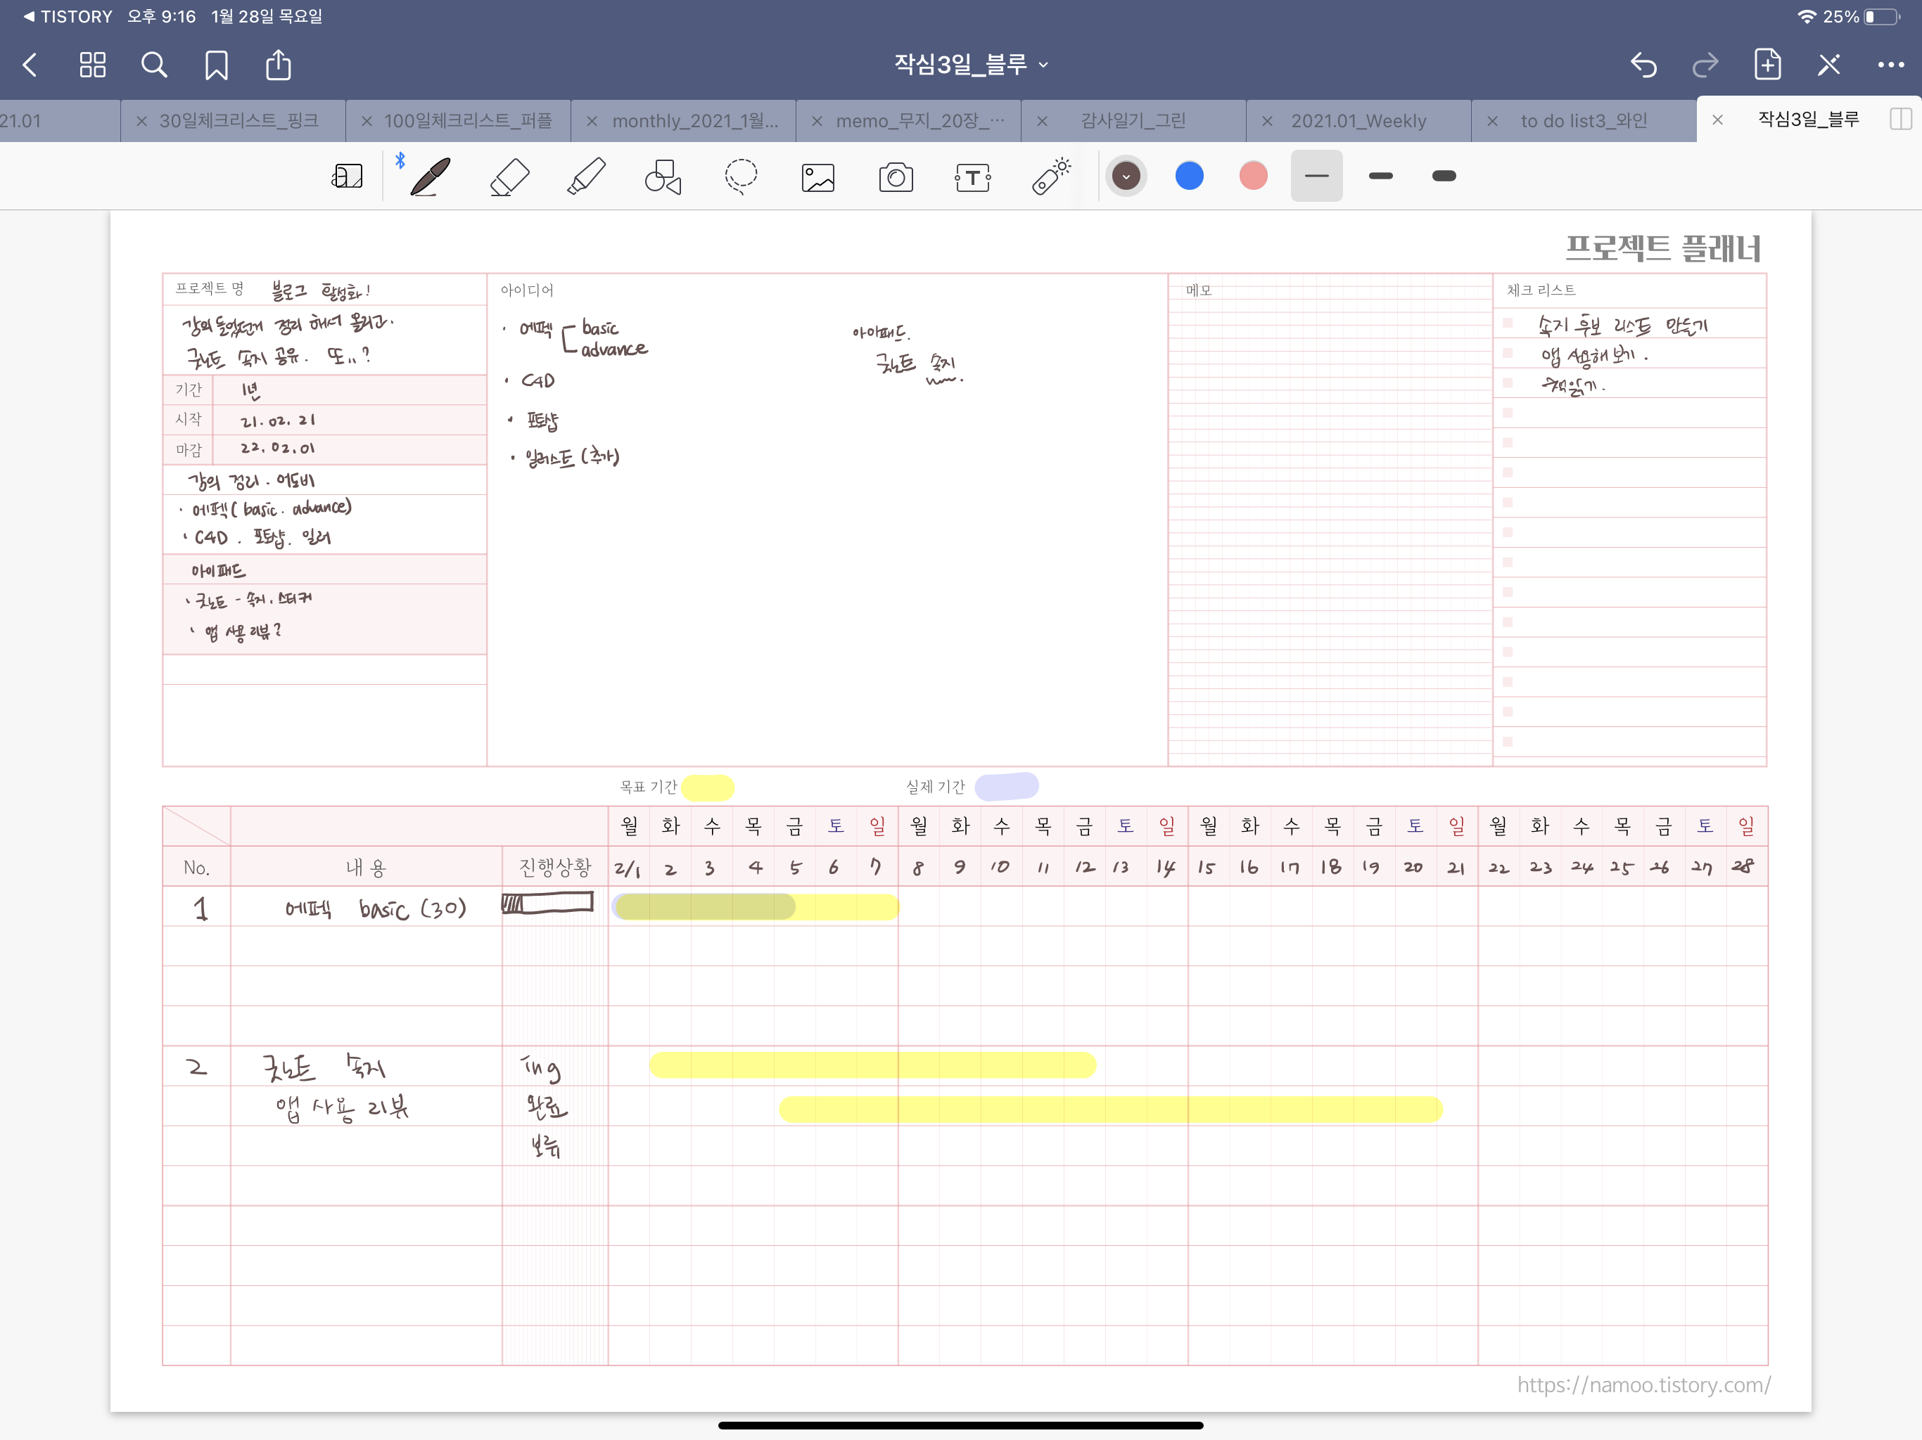Screen dimensions: 1922x1440
Task: Open the three-dots more options menu
Action: click(1890, 65)
